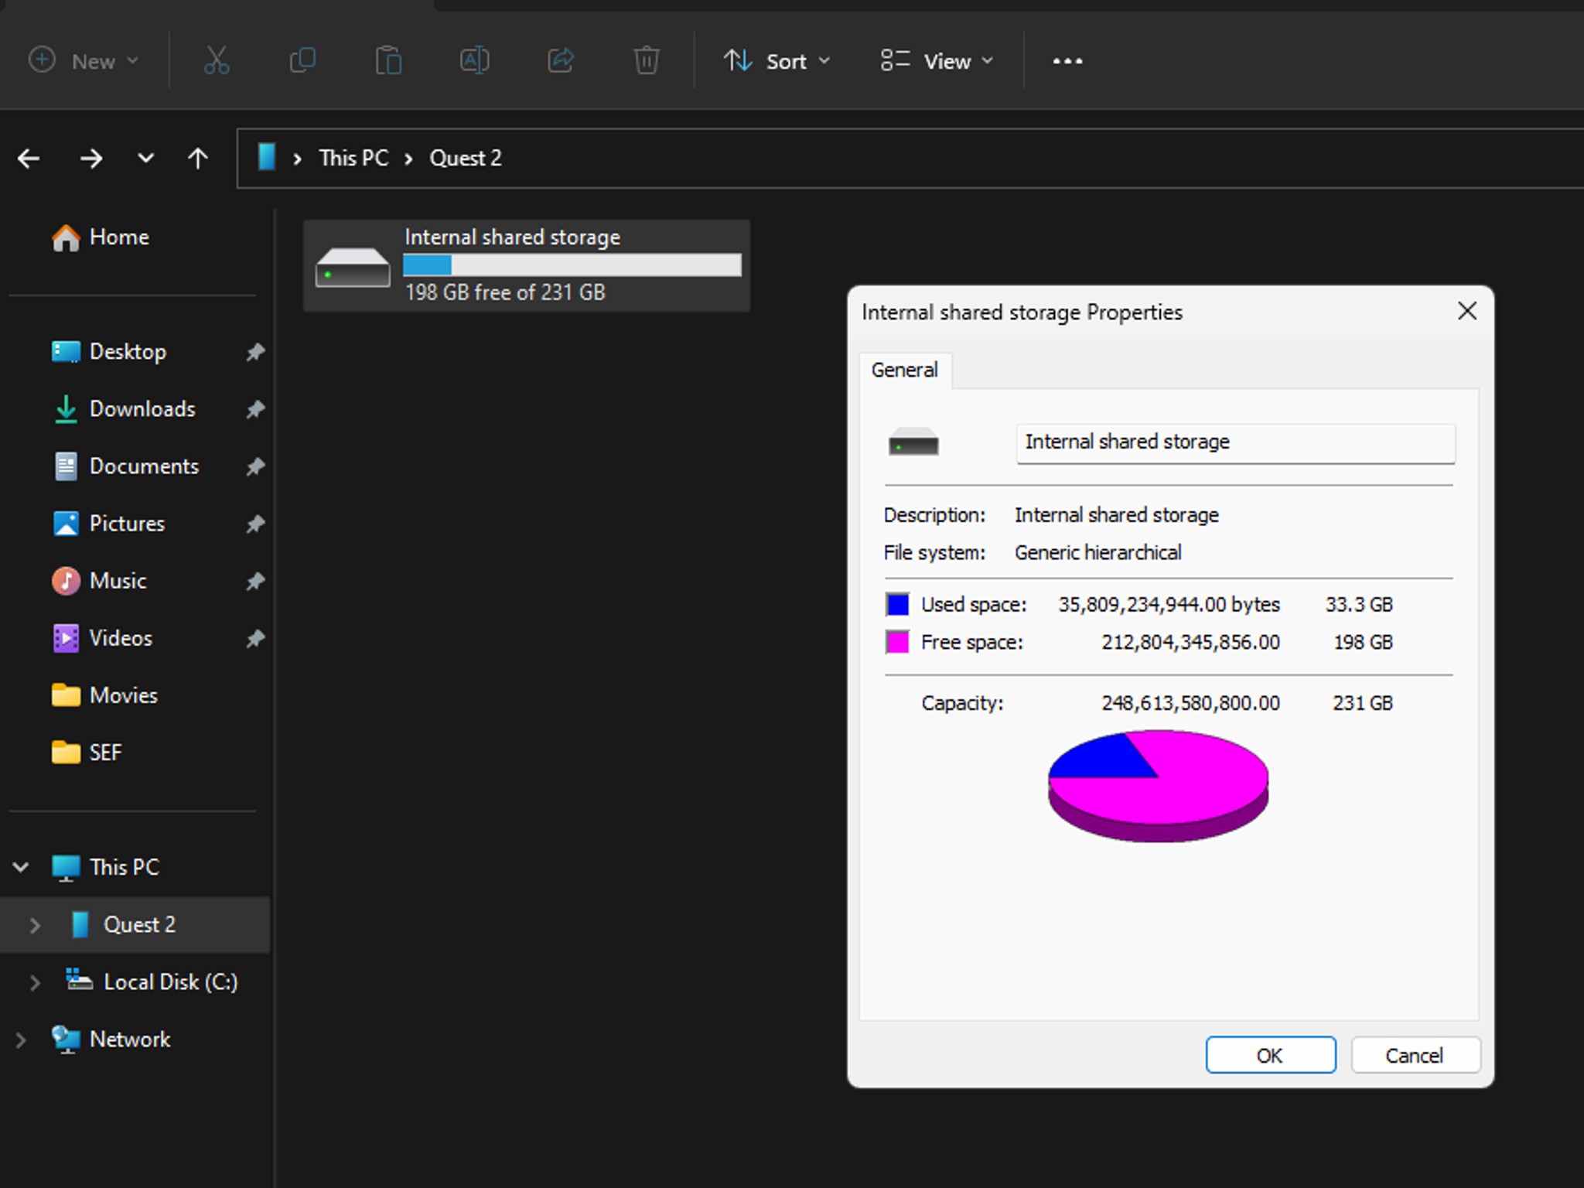Click the Rename icon in toolbar
The height and width of the screenshot is (1188, 1584).
[474, 60]
